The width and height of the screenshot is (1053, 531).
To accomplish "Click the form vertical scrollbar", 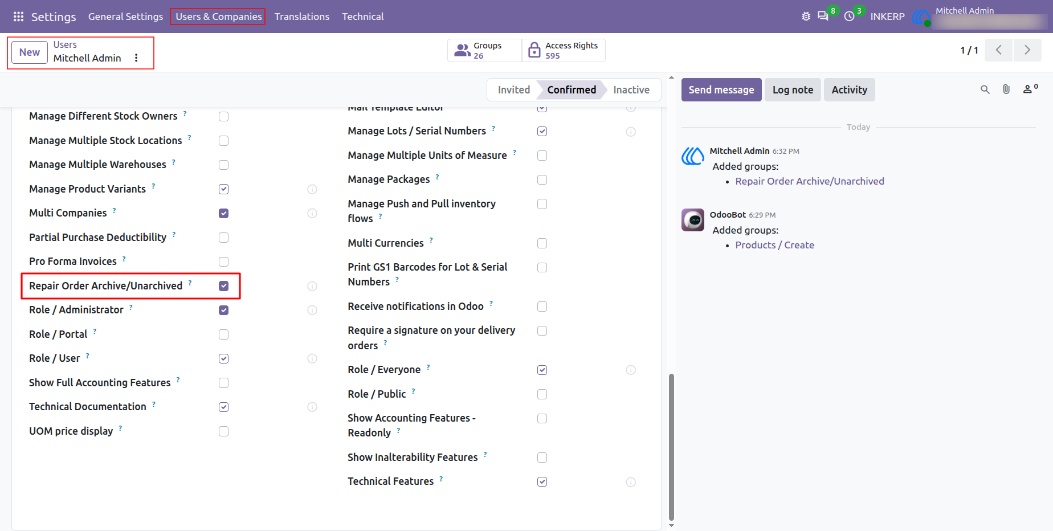I will click(x=671, y=447).
